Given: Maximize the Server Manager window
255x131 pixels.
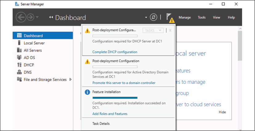Looking at the screenshot, I should tap(223, 4).
